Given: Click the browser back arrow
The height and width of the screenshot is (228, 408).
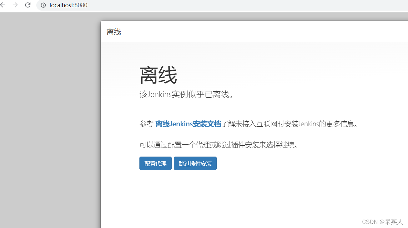Looking at the screenshot, I should pos(3,5).
